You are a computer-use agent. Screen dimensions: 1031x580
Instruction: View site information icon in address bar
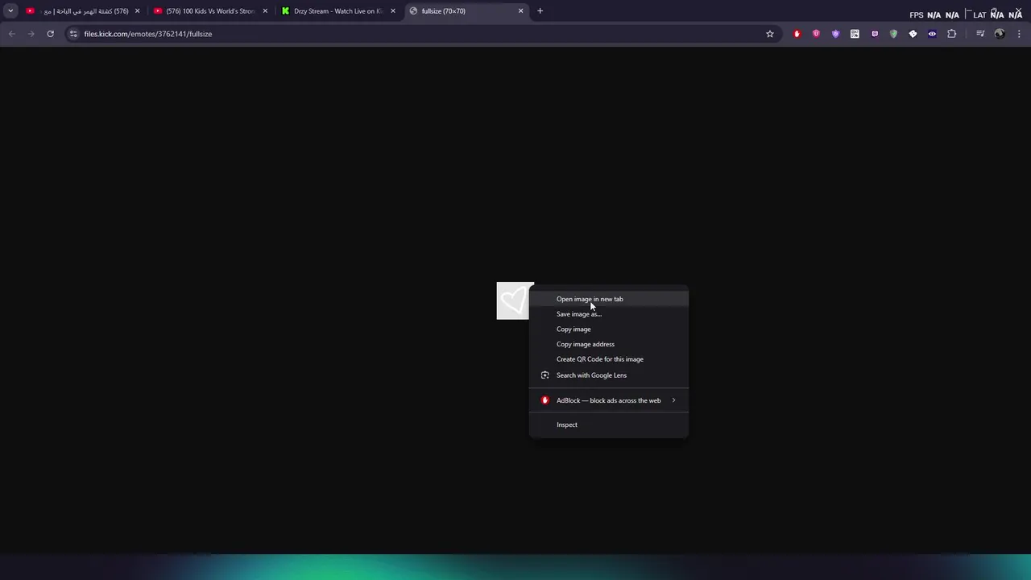73,34
